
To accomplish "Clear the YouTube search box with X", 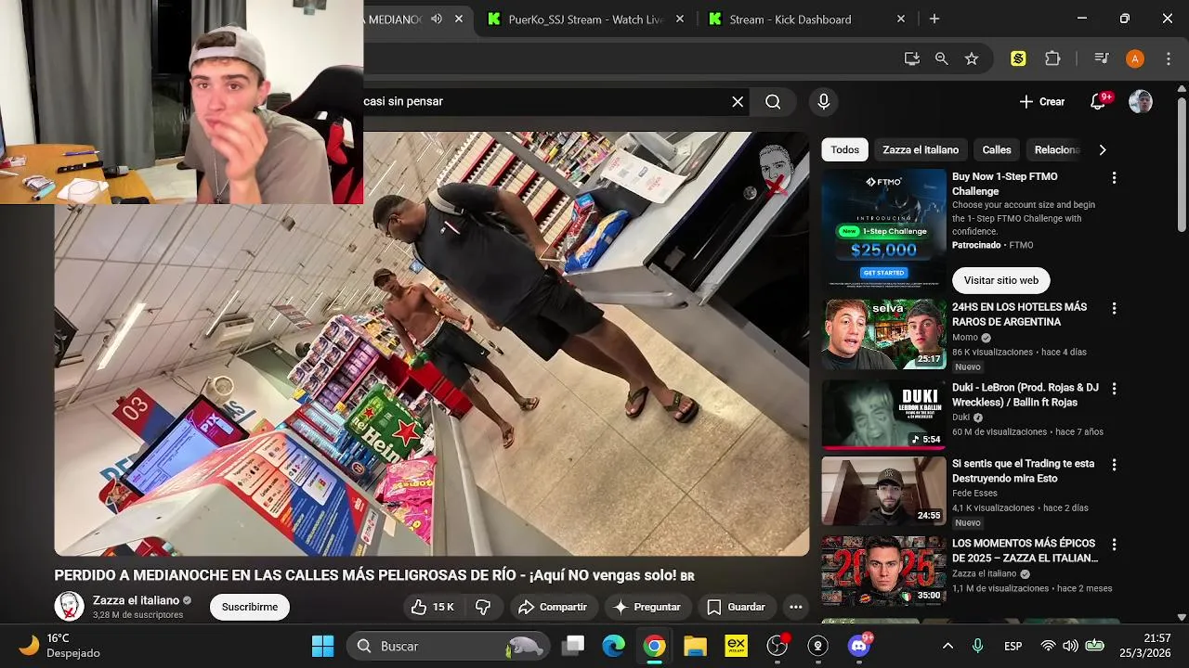I will [738, 102].
